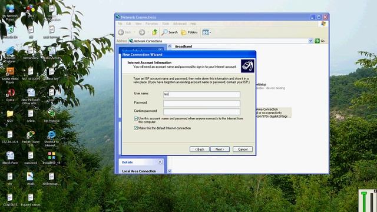
Task: Cancel the New Connection Wizard
Action: tap(243, 149)
